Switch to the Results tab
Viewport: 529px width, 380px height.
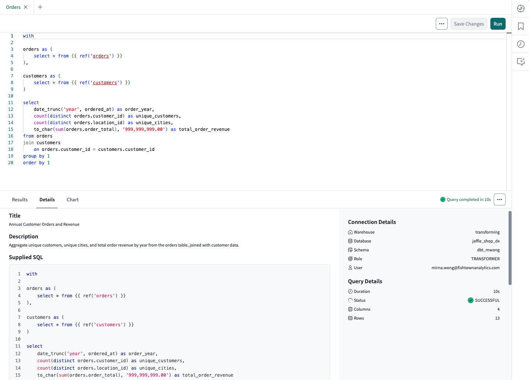tap(19, 199)
